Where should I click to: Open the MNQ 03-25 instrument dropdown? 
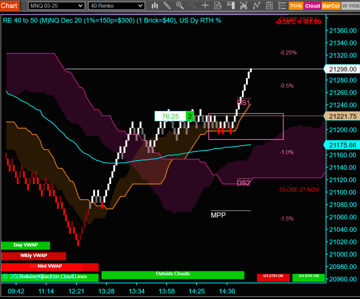point(56,6)
